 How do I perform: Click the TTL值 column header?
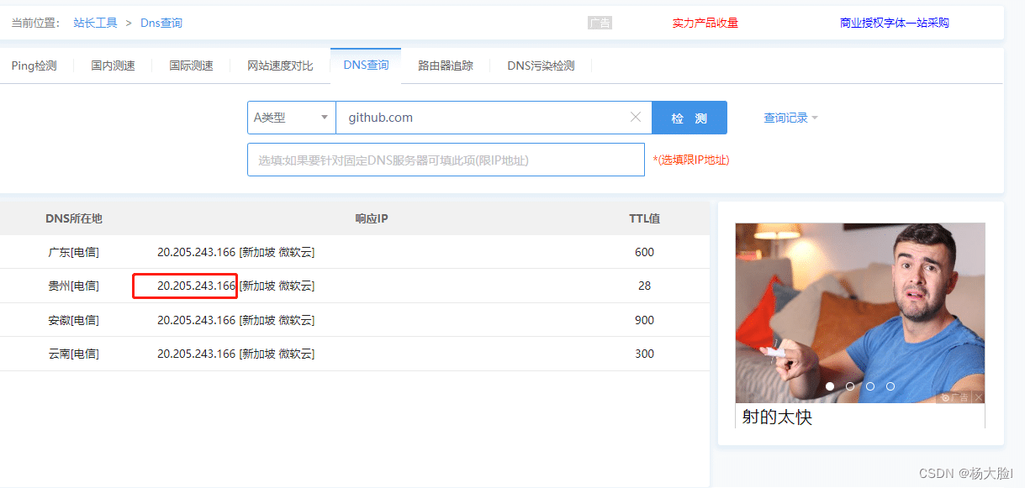pyautogui.click(x=645, y=218)
